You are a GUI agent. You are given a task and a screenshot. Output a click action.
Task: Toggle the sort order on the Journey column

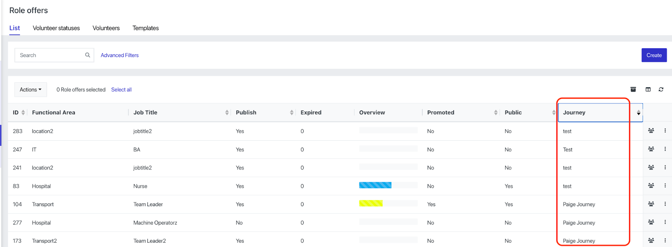coord(638,113)
